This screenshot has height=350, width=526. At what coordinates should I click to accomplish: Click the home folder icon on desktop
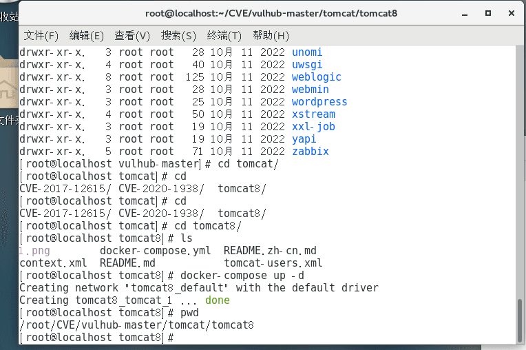[8, 86]
